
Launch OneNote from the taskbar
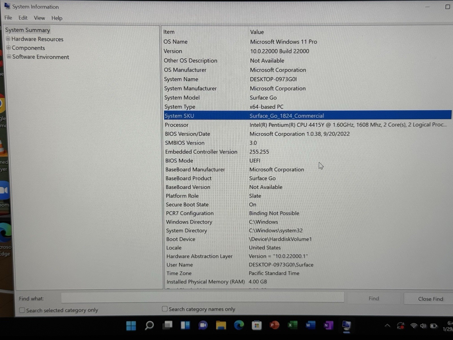(x=328, y=325)
